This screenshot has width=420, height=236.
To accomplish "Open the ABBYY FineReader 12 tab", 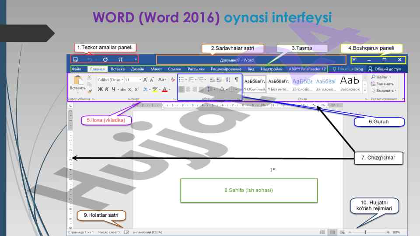I will pos(307,69).
